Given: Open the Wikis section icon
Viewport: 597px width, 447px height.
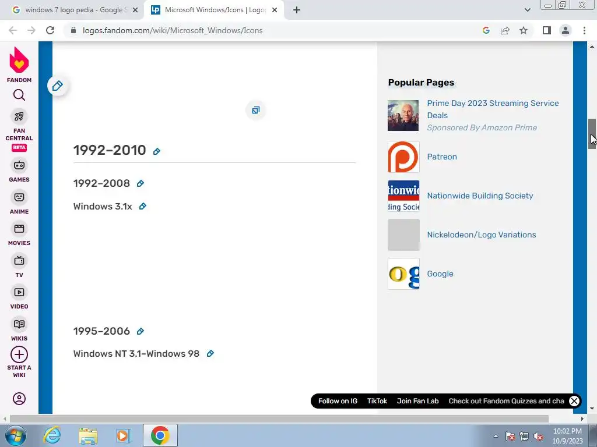Looking at the screenshot, I should [19, 324].
